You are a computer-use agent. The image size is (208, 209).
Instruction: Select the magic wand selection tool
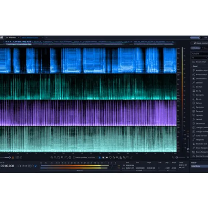[117, 158]
